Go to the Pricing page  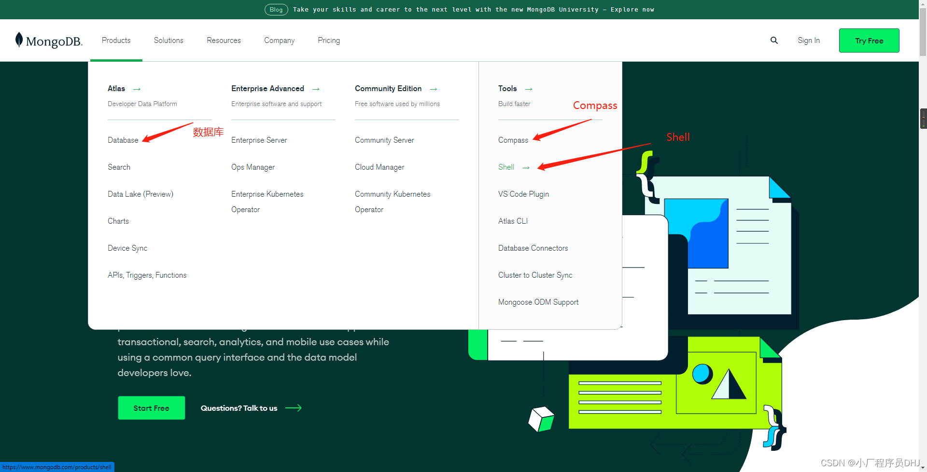tap(329, 40)
